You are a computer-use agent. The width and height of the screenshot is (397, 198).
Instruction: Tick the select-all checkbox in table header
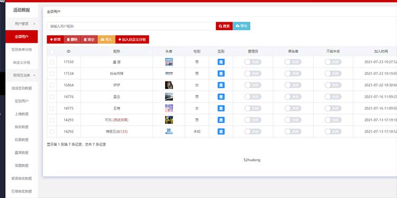coord(52,51)
